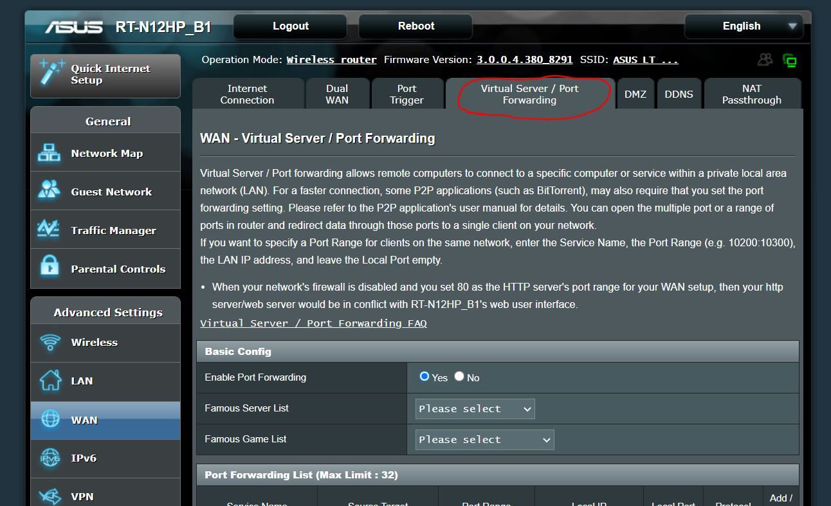This screenshot has height=506, width=831.
Task: Select the WAN settings menu item
Action: (105, 420)
